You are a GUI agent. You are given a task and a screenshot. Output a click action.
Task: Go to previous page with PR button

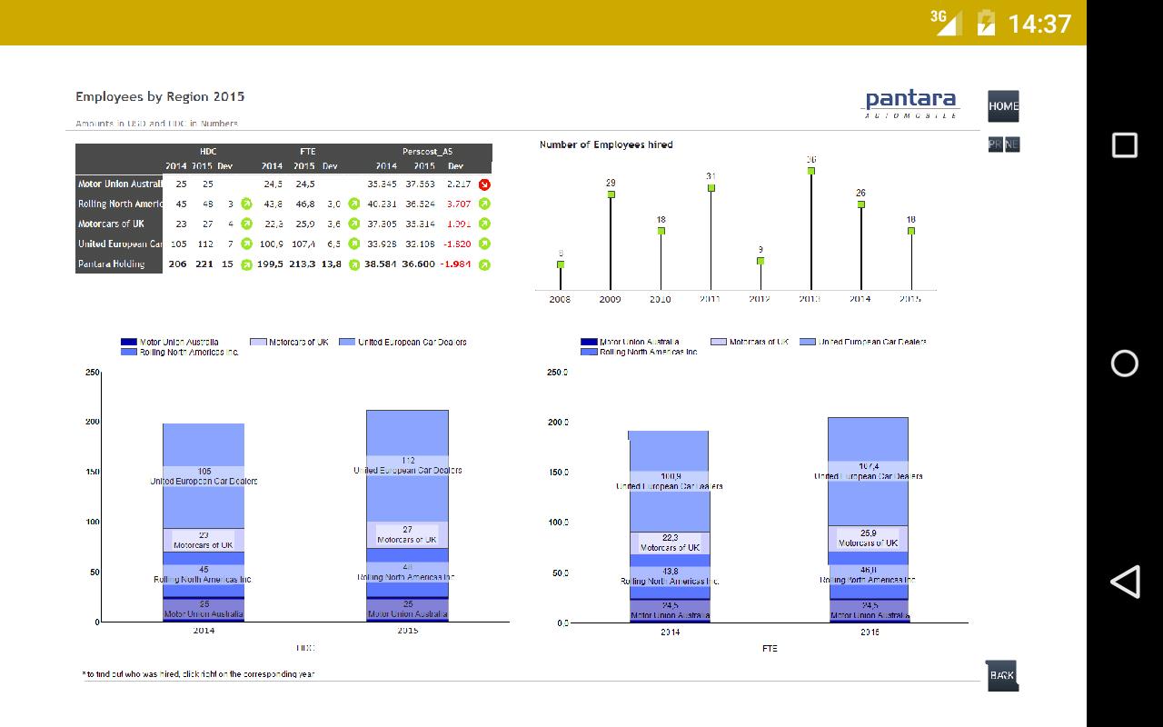pyautogui.click(x=996, y=144)
